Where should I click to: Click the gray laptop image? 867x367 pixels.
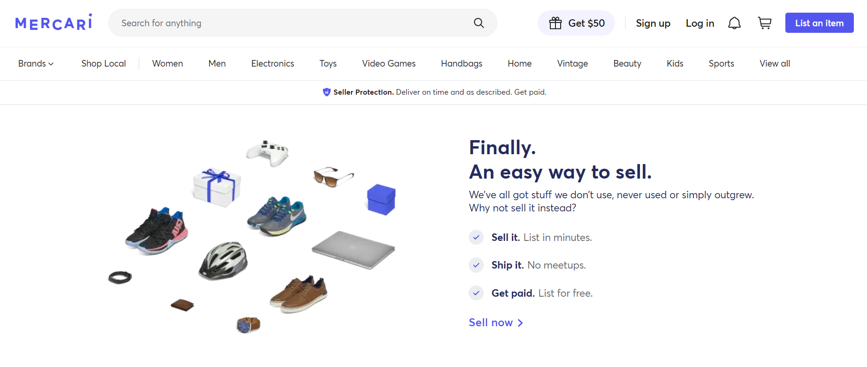tap(353, 249)
